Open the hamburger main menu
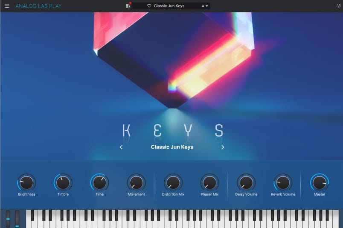The height and width of the screenshot is (228, 343). (x=7, y=6)
